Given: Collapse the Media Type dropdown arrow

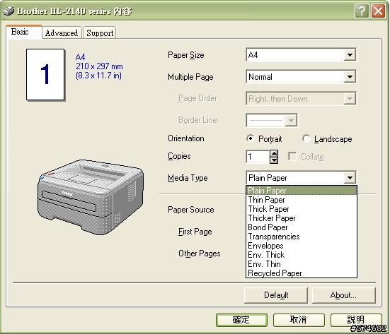Looking at the screenshot, I should pyautogui.click(x=350, y=178).
